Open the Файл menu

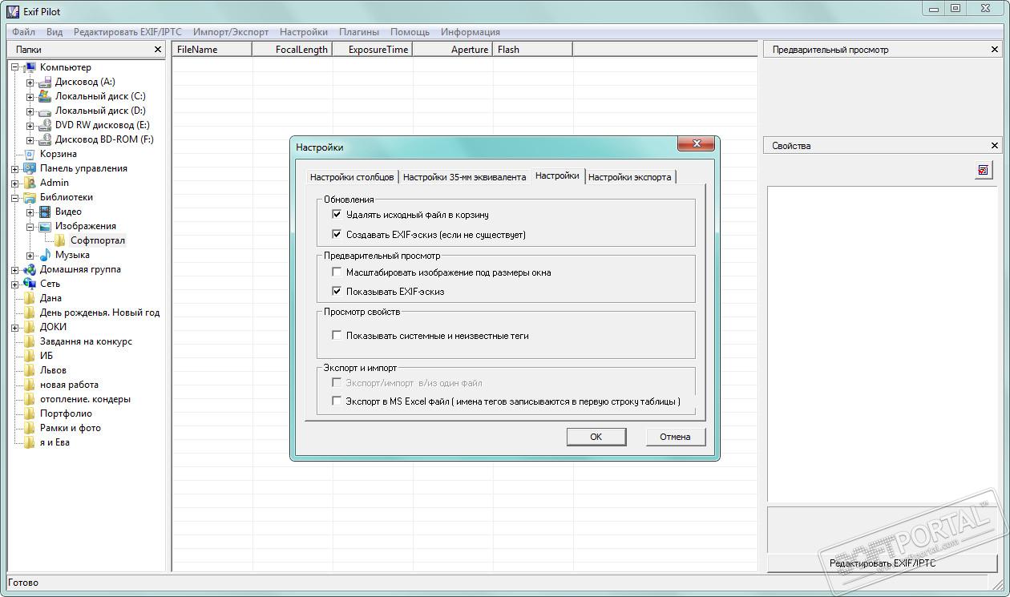23,32
